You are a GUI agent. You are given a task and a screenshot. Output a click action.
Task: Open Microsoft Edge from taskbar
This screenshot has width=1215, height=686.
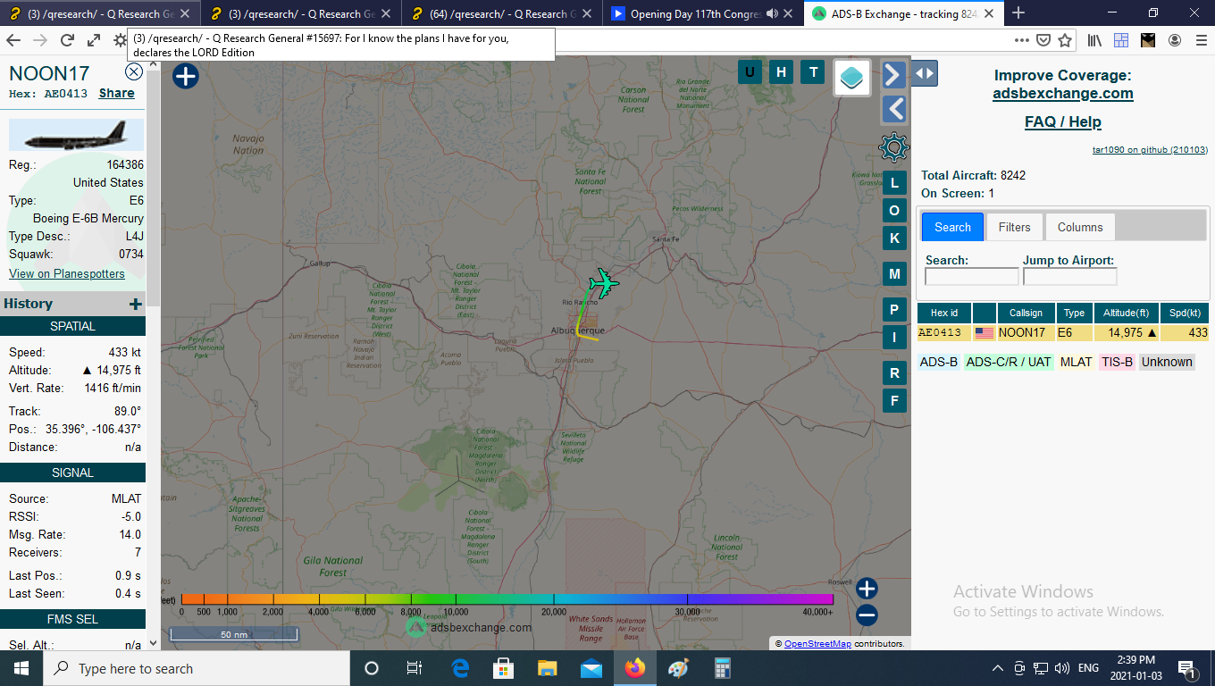[x=460, y=668]
